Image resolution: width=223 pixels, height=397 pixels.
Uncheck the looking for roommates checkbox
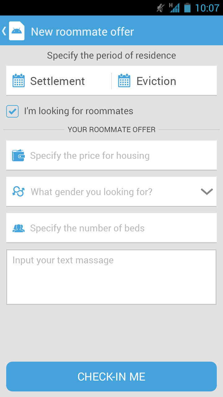pyautogui.click(x=12, y=111)
